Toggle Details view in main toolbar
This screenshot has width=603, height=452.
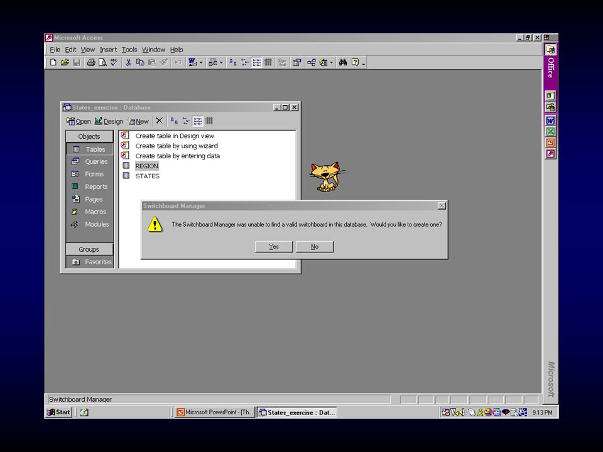(x=268, y=62)
